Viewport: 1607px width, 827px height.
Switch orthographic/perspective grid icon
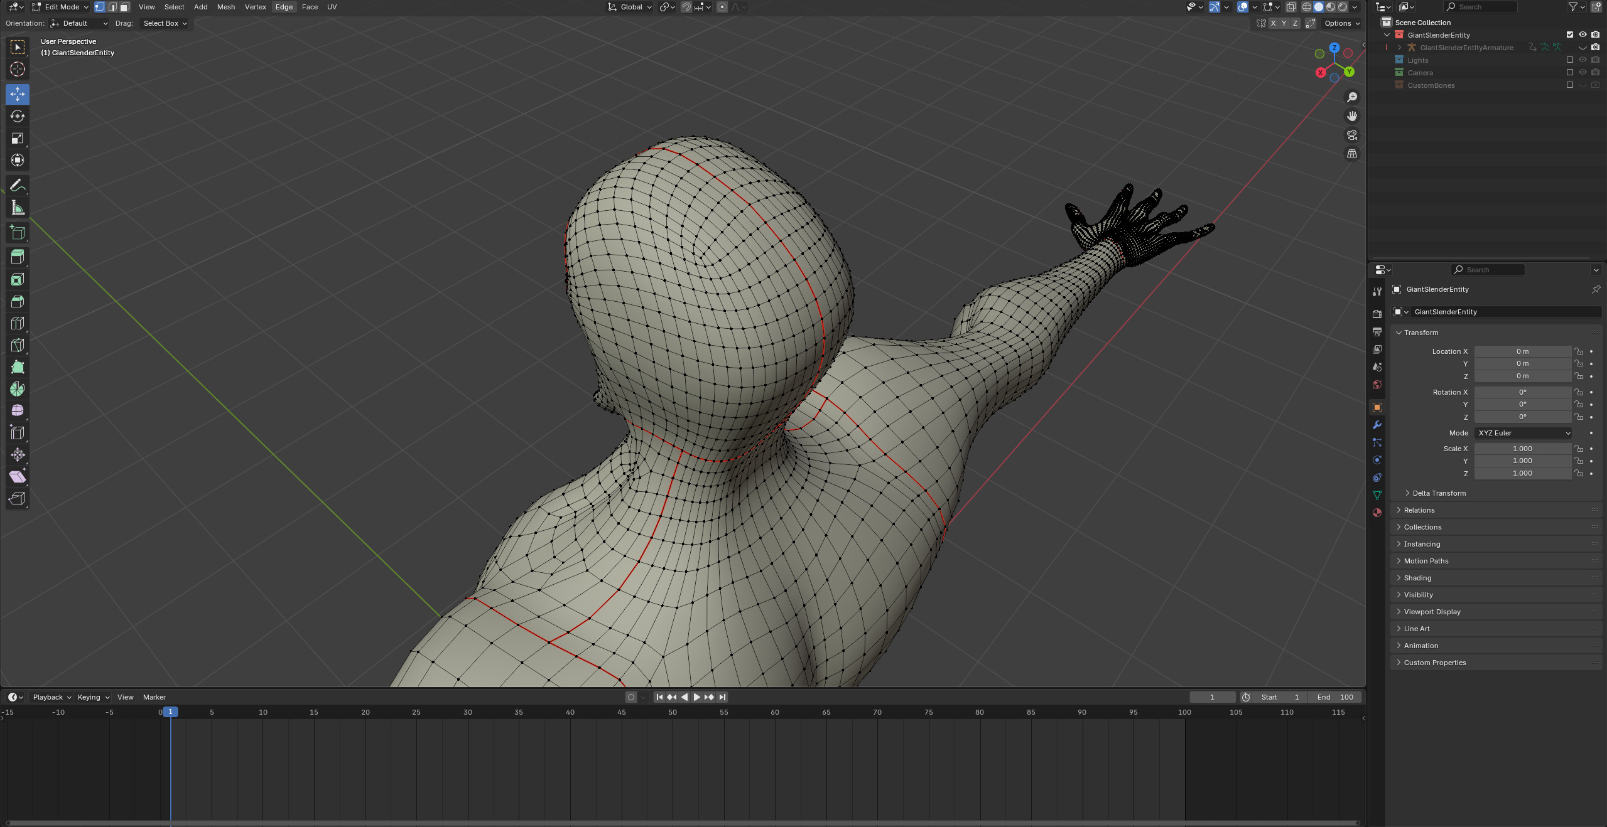pos(1352,154)
